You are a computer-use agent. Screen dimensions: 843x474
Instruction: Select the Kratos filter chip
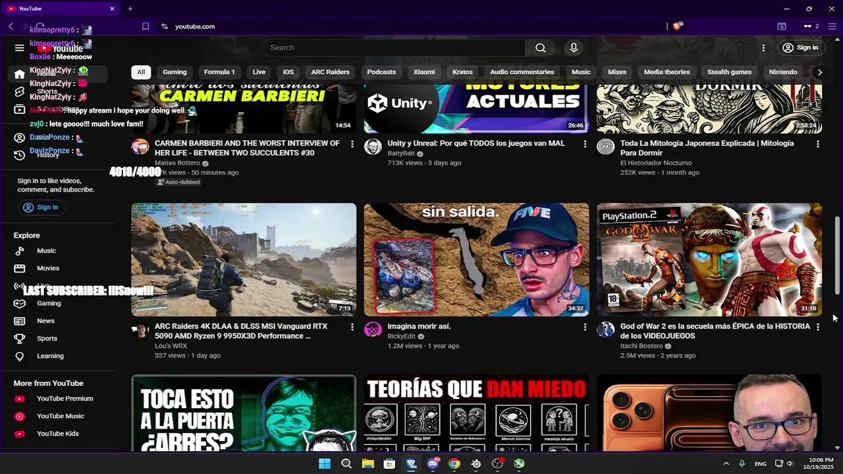tap(462, 72)
